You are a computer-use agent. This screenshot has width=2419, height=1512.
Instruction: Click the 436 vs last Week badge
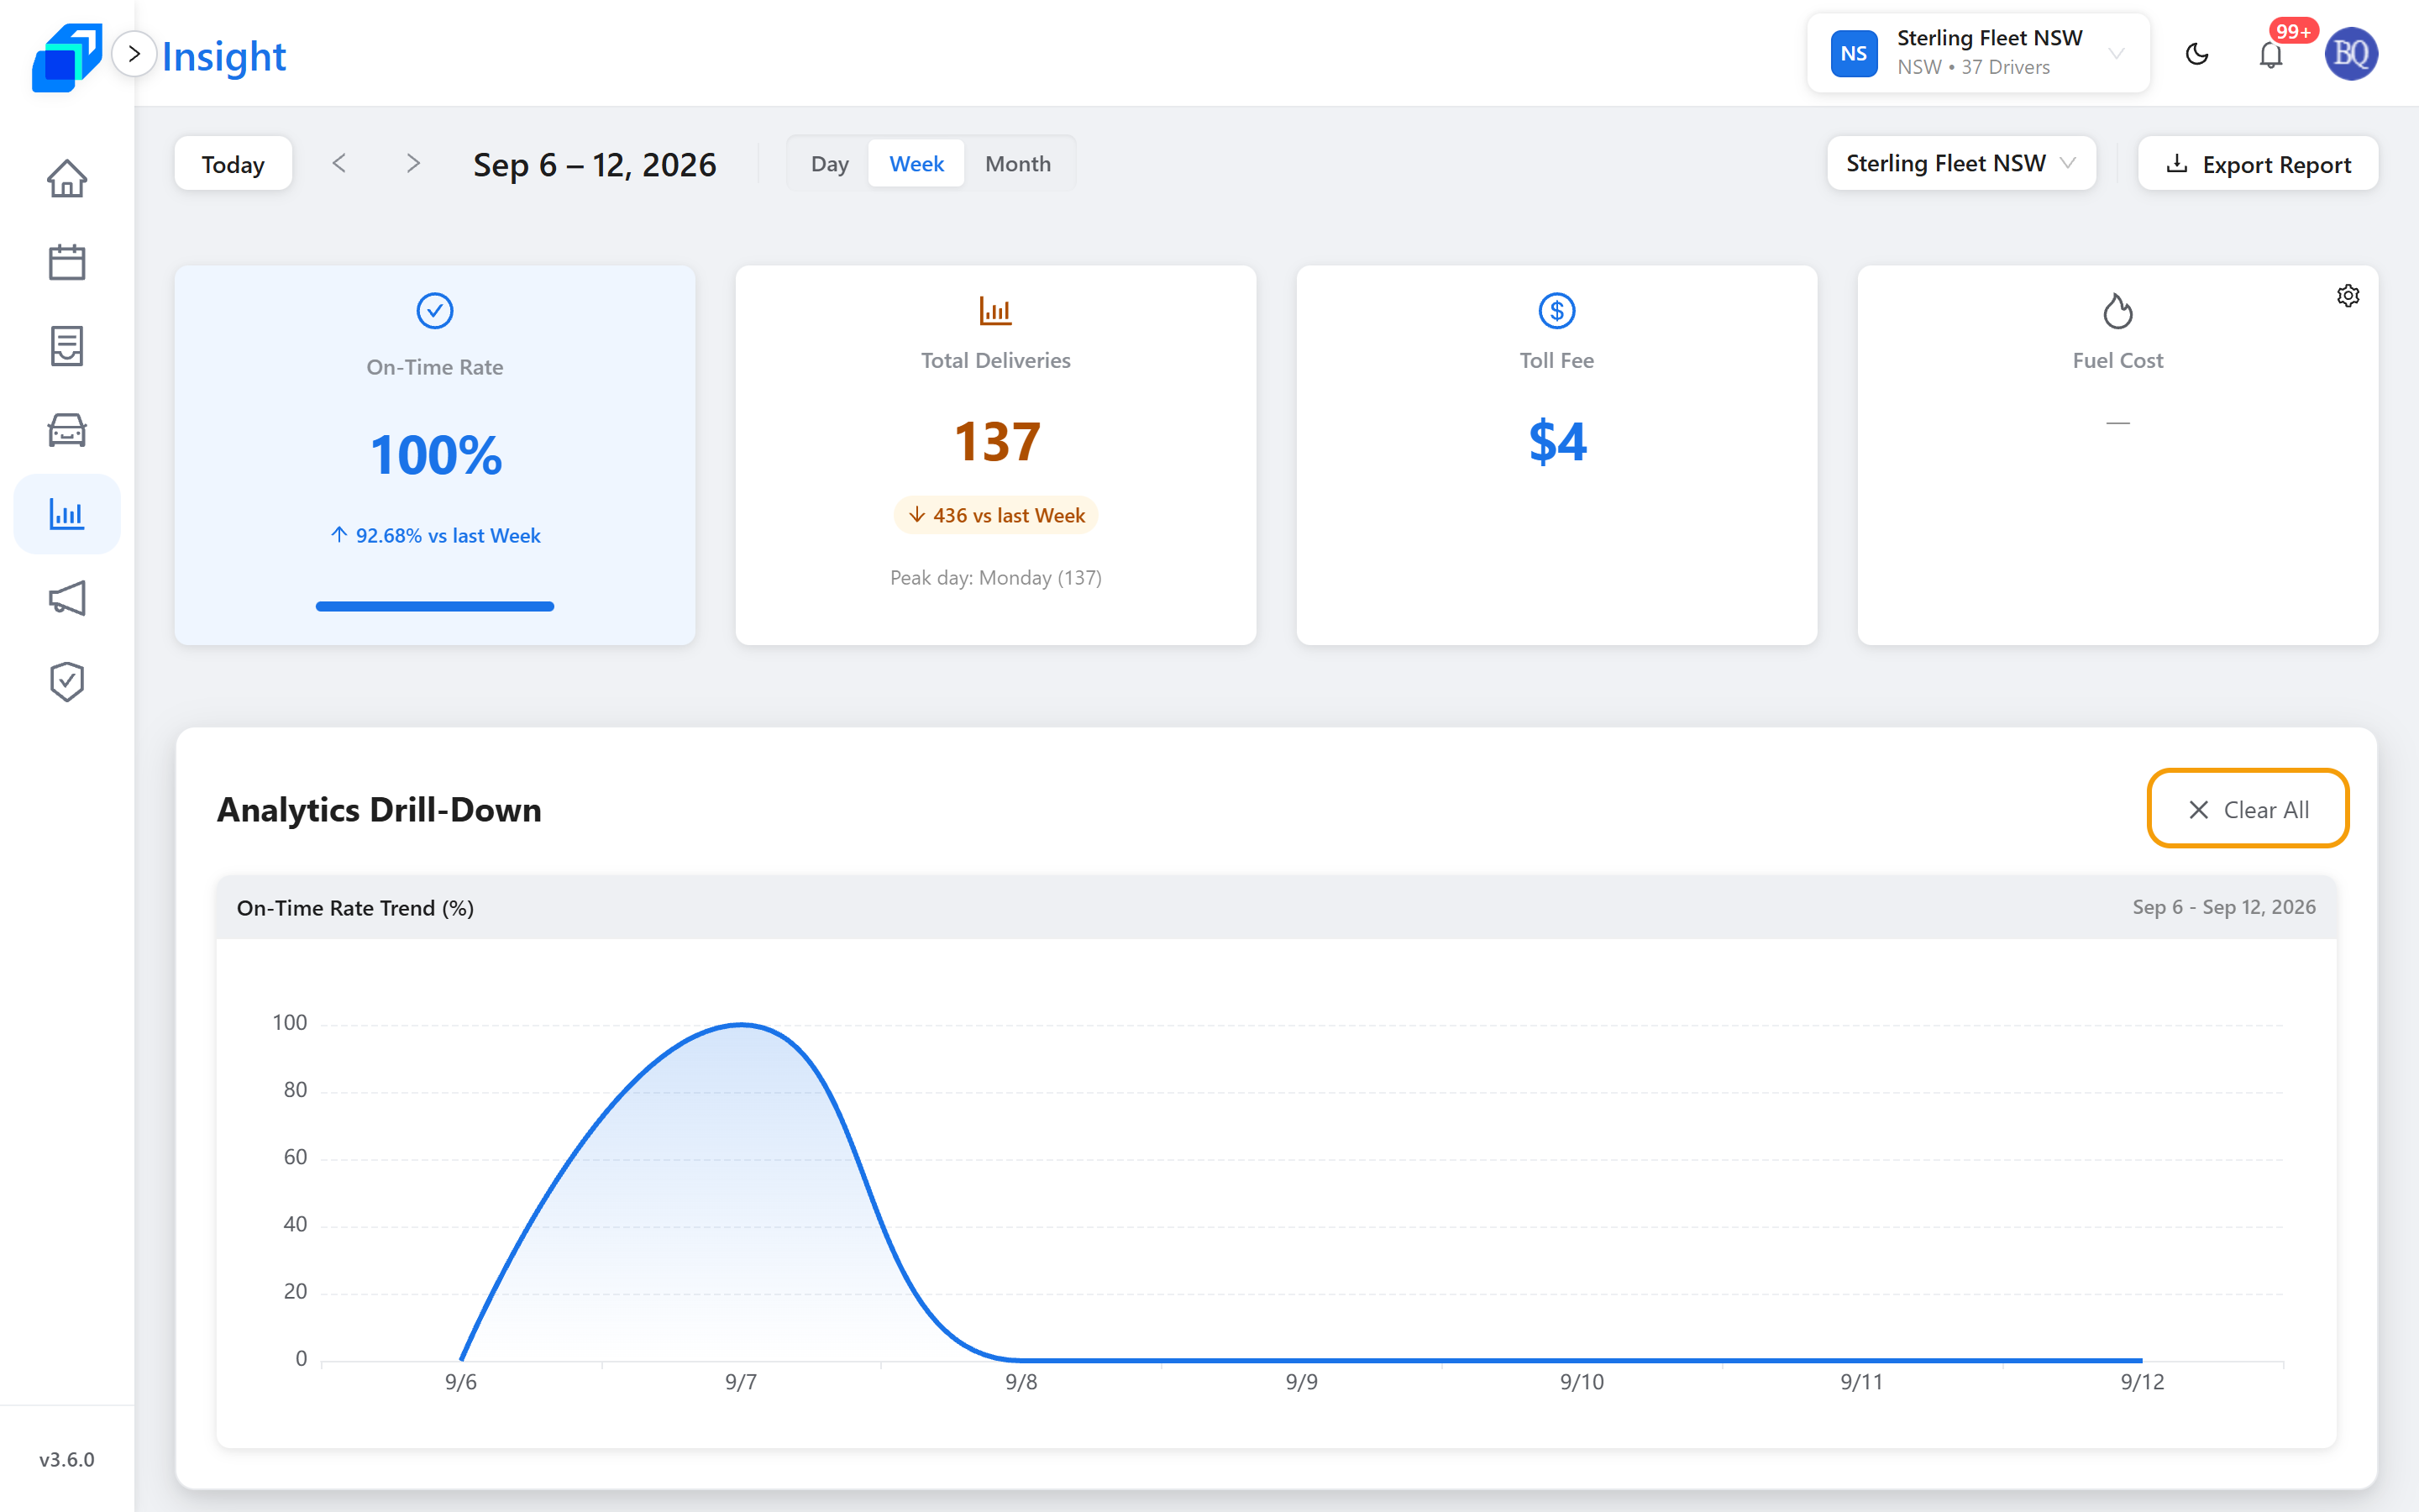[995, 515]
